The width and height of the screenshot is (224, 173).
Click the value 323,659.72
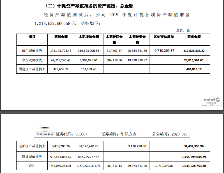click(x=61, y=69)
